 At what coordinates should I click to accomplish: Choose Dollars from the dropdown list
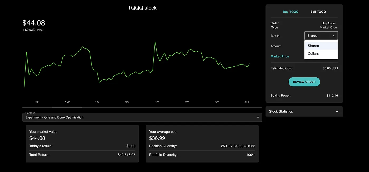pos(321,53)
